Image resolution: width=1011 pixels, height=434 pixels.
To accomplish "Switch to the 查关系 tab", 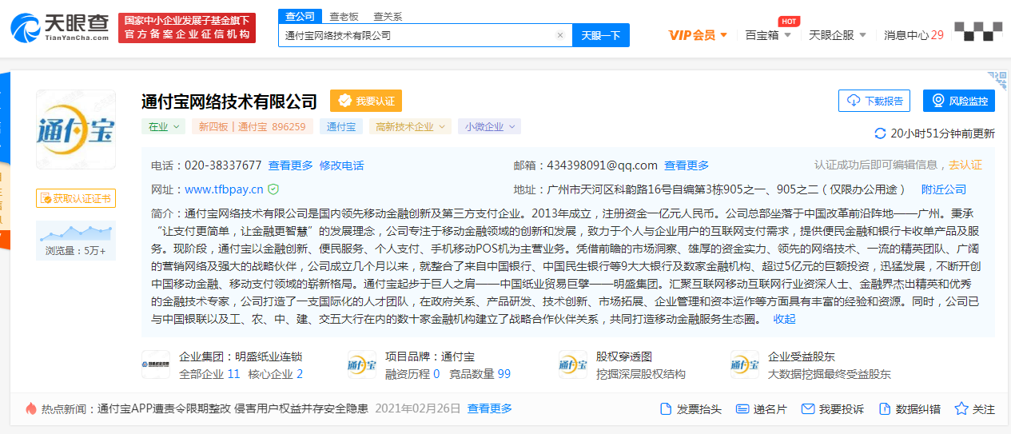I will coord(388,16).
